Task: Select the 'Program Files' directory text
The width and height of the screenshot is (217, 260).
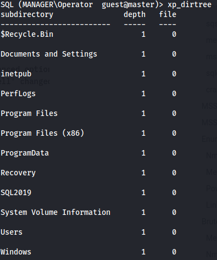Action: [x=29, y=113]
